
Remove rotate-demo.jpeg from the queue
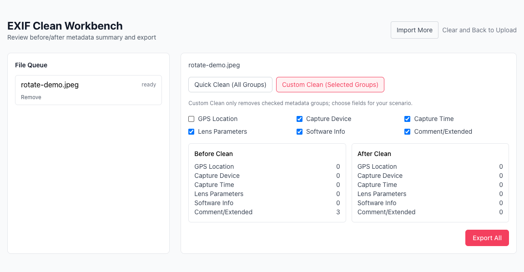coord(31,97)
